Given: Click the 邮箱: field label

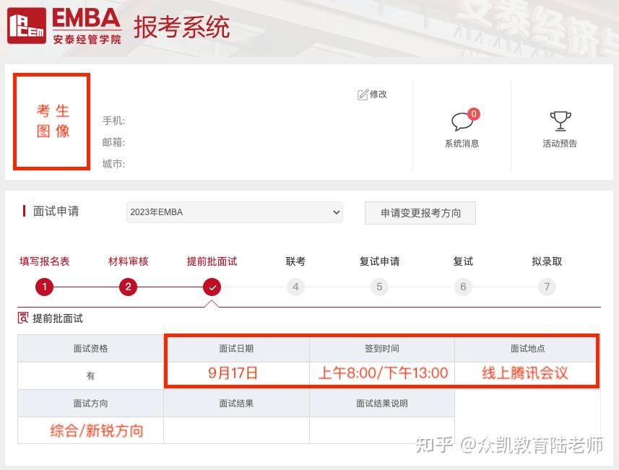Looking at the screenshot, I should coord(113,142).
